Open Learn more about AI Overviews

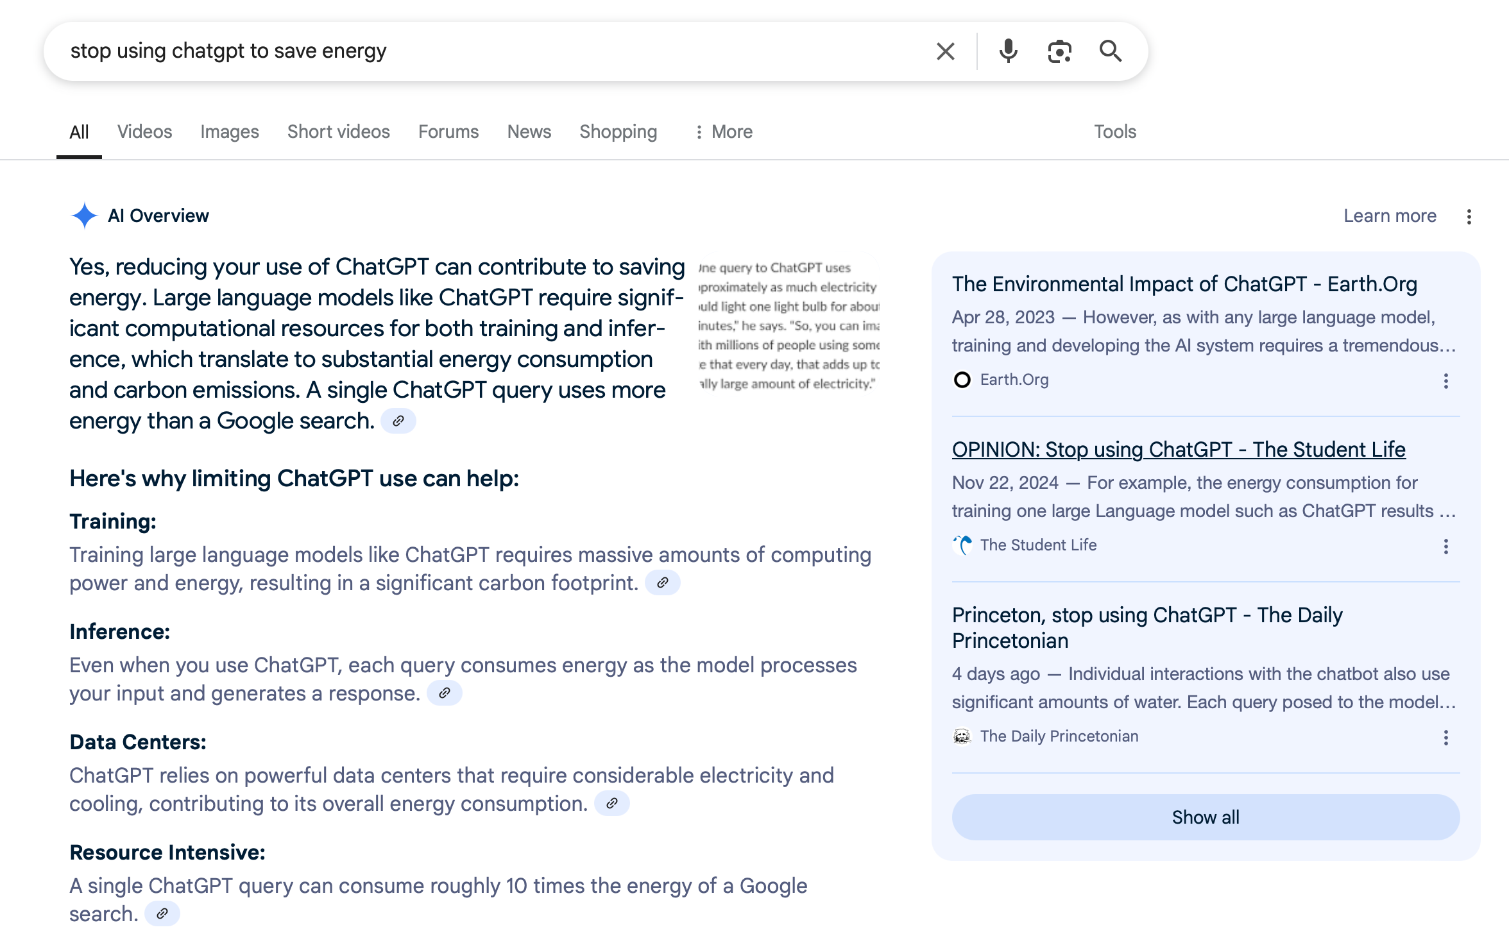(1389, 216)
